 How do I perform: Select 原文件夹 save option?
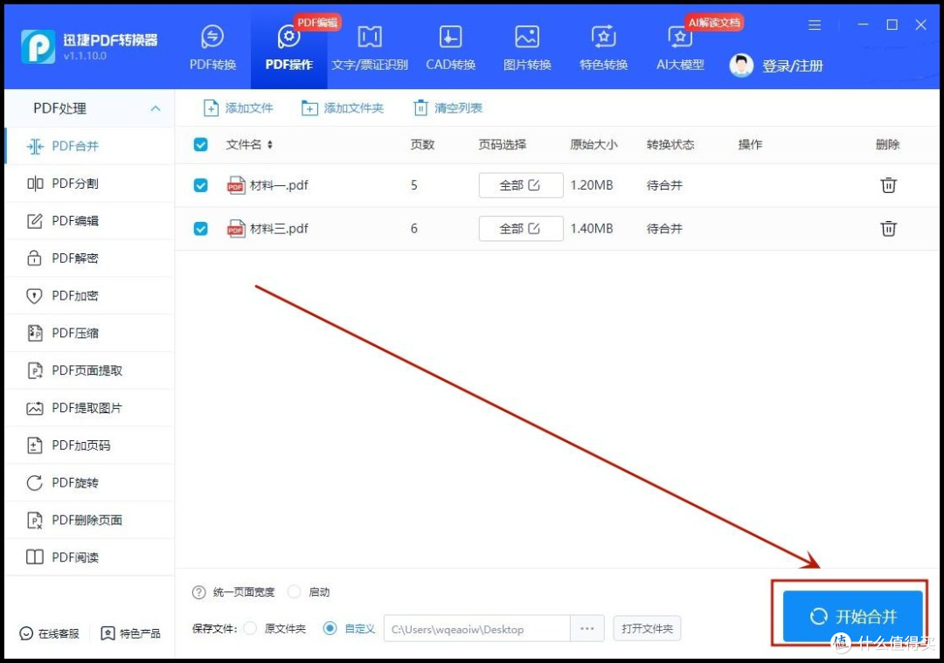coord(251,629)
